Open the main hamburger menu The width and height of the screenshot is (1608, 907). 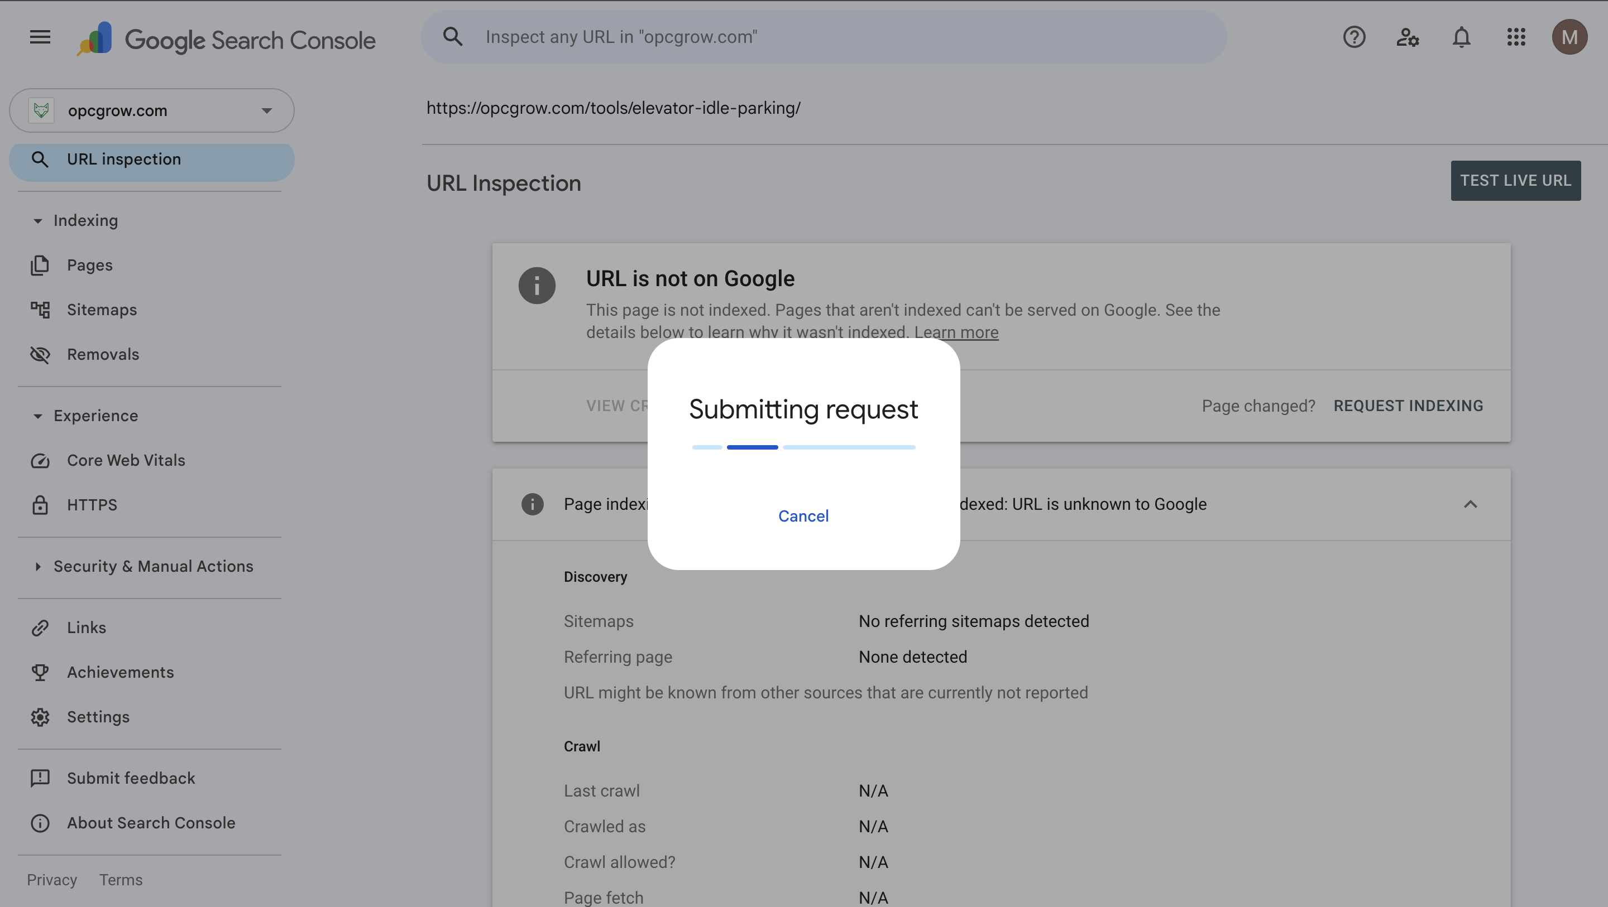(x=40, y=37)
